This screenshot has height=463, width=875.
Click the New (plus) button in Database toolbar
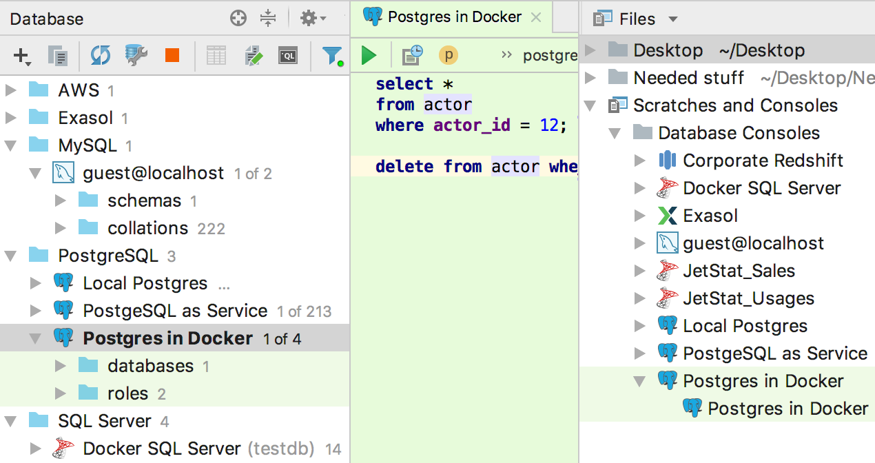pyautogui.click(x=22, y=56)
